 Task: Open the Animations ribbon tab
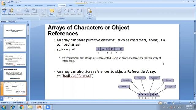(x=39, y=5)
